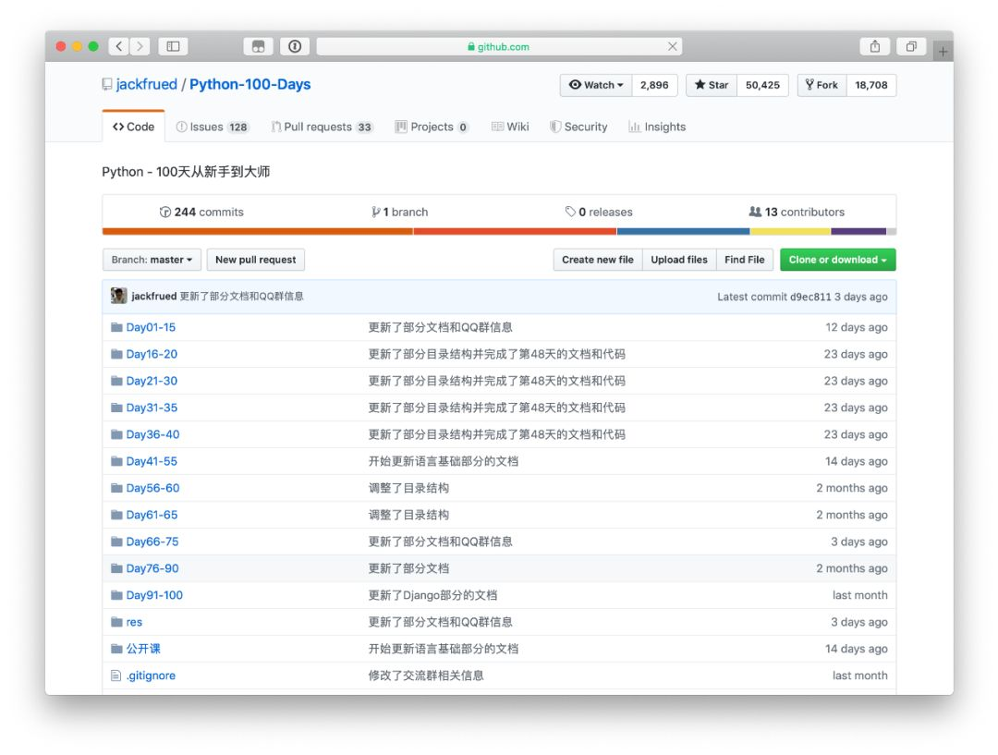Viewport: 998px width, 755px height.
Task: Open the 公开课 folder
Action: [143, 648]
